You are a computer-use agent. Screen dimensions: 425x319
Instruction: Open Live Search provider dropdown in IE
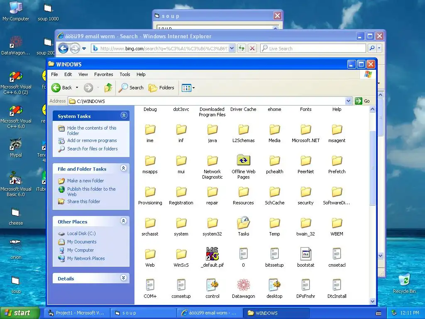point(379,48)
